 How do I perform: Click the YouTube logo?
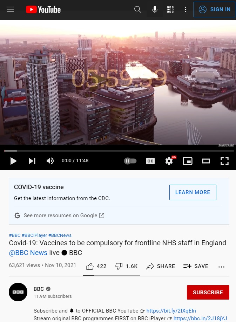click(43, 9)
